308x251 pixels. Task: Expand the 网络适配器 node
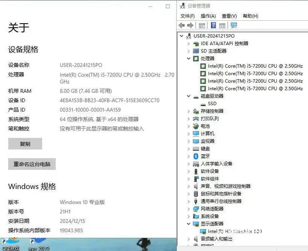tap(189, 209)
